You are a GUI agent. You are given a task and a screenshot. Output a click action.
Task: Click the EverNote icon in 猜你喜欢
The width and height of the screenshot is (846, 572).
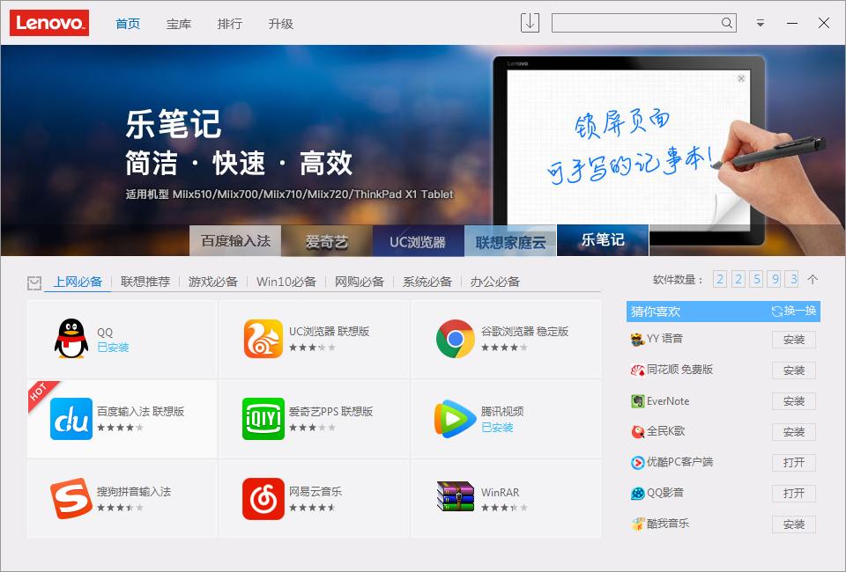(638, 400)
